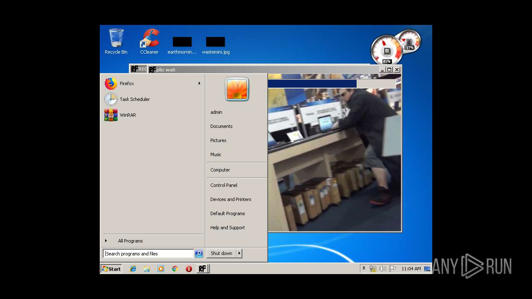The height and width of the screenshot is (299, 532).
Task: Open Computer from the Start menu
Action: tap(220, 170)
